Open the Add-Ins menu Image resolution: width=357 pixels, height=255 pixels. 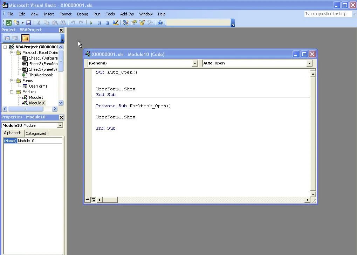[127, 14]
